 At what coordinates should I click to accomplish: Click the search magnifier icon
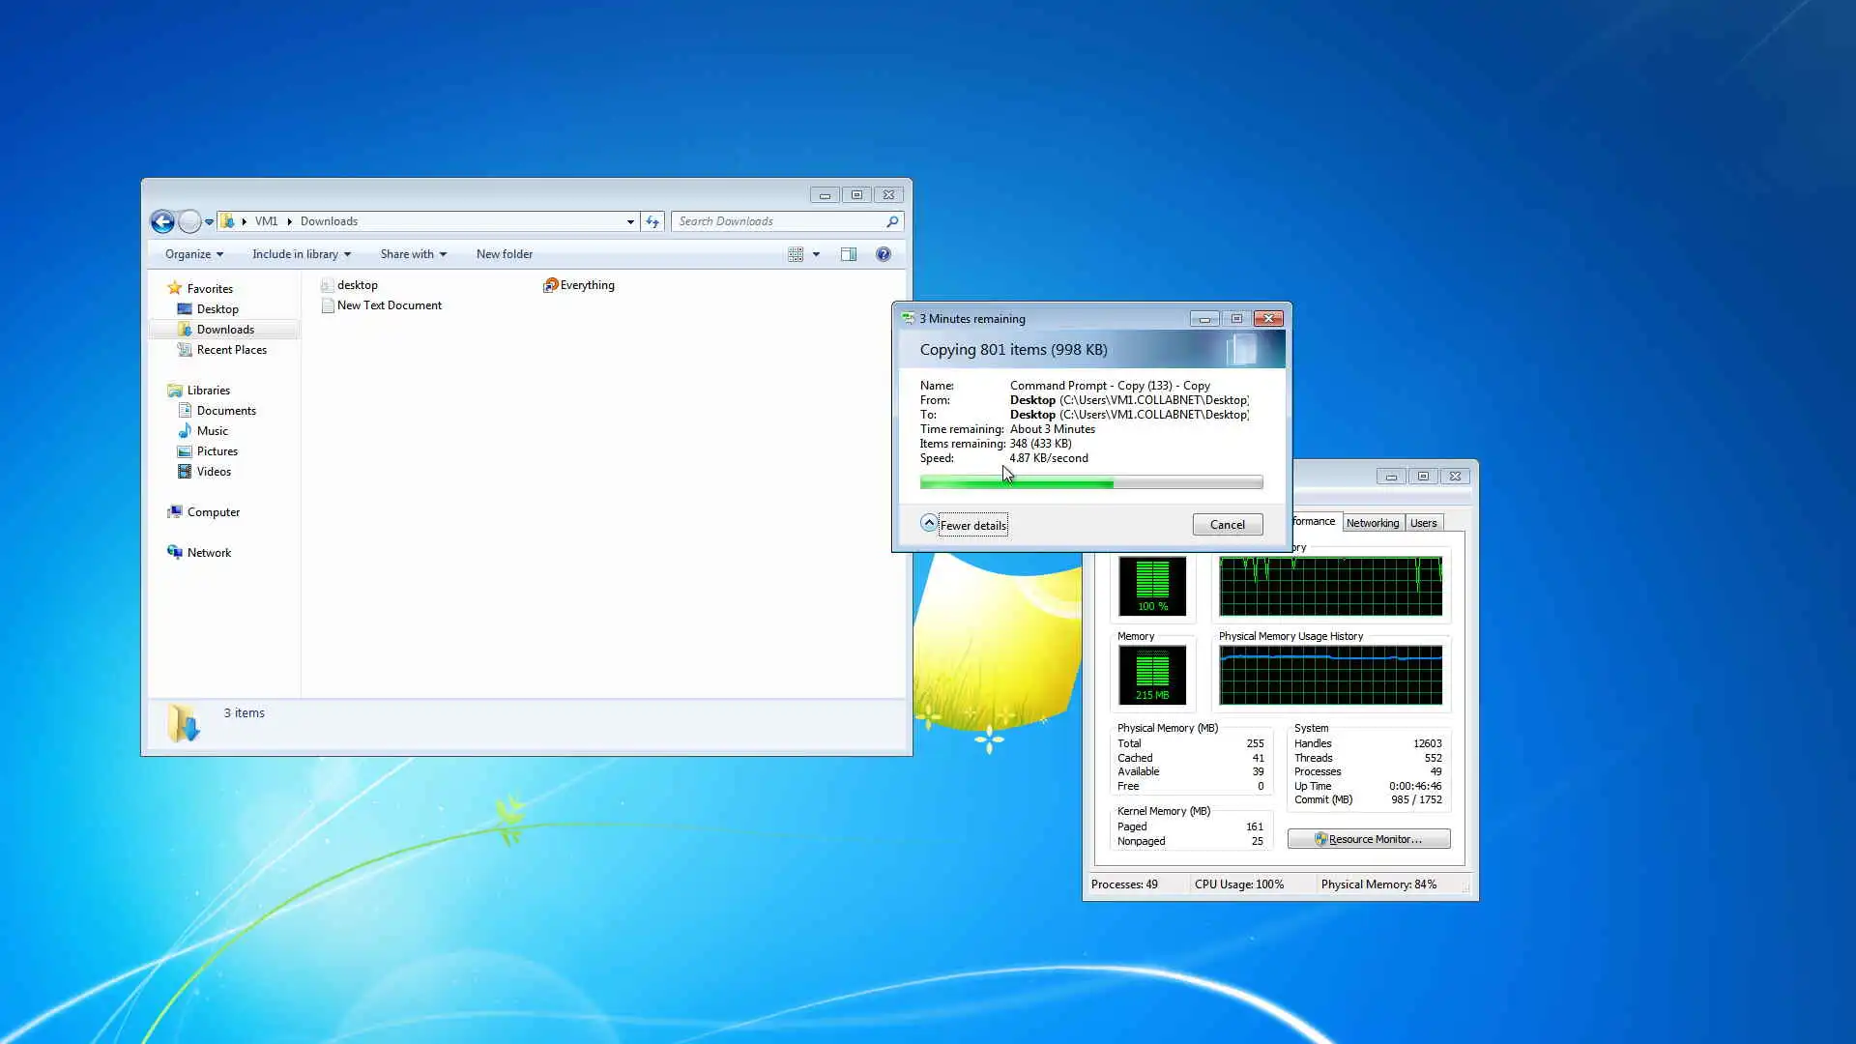(x=891, y=222)
